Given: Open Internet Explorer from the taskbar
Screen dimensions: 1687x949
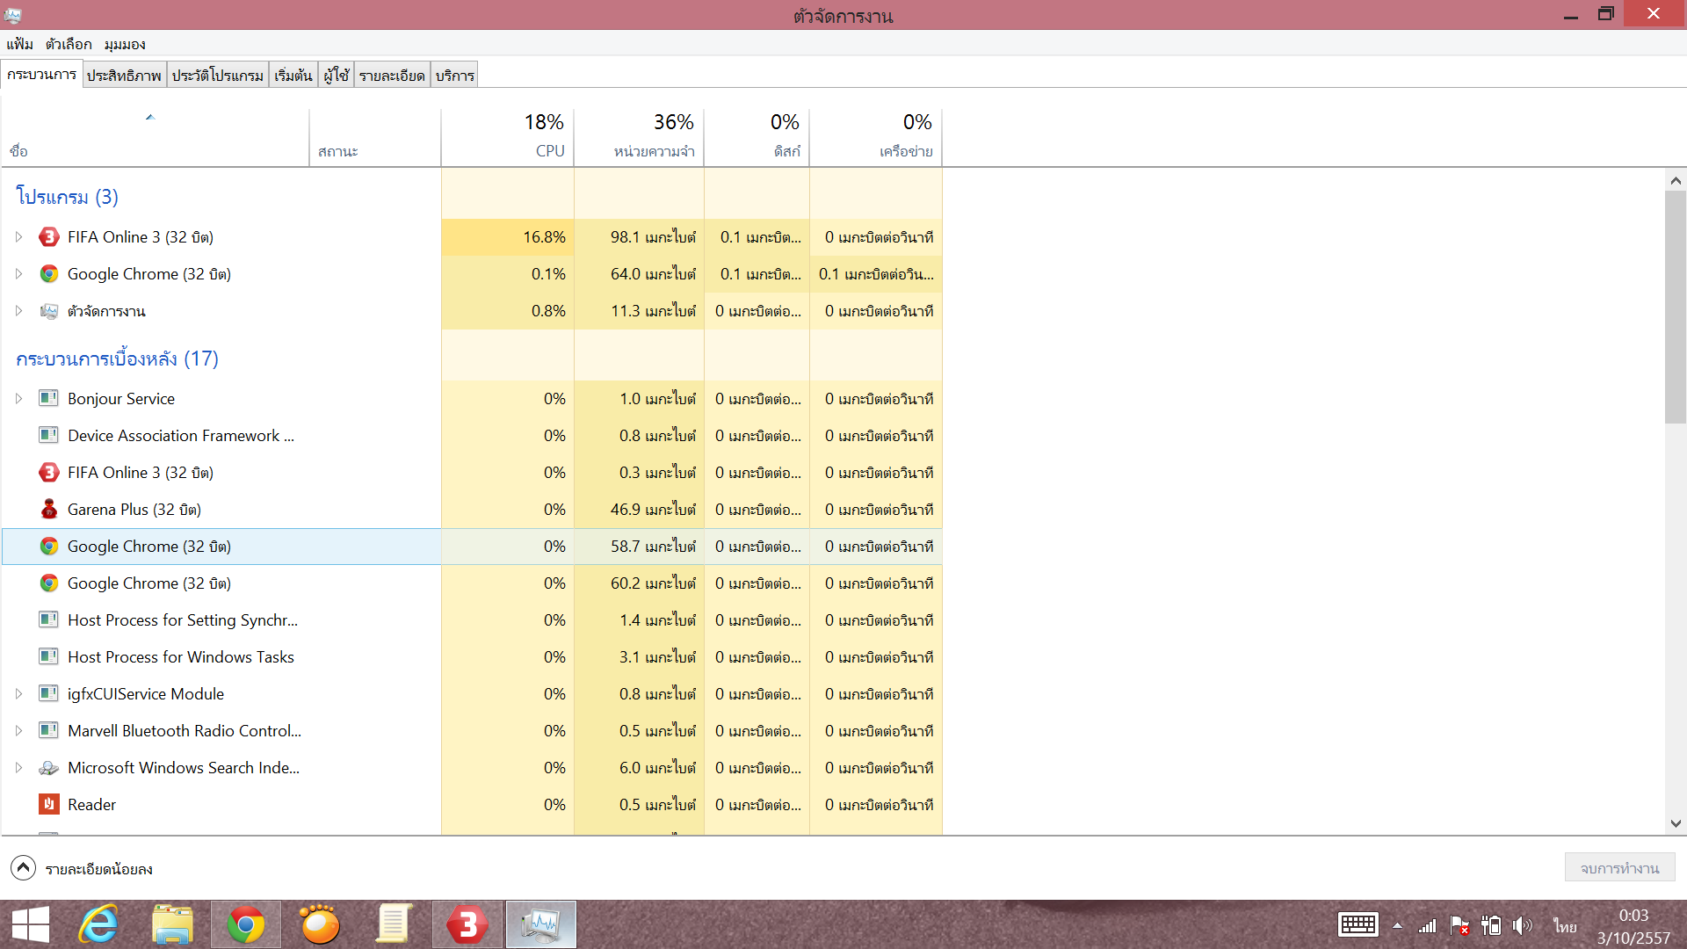Looking at the screenshot, I should 98,924.
